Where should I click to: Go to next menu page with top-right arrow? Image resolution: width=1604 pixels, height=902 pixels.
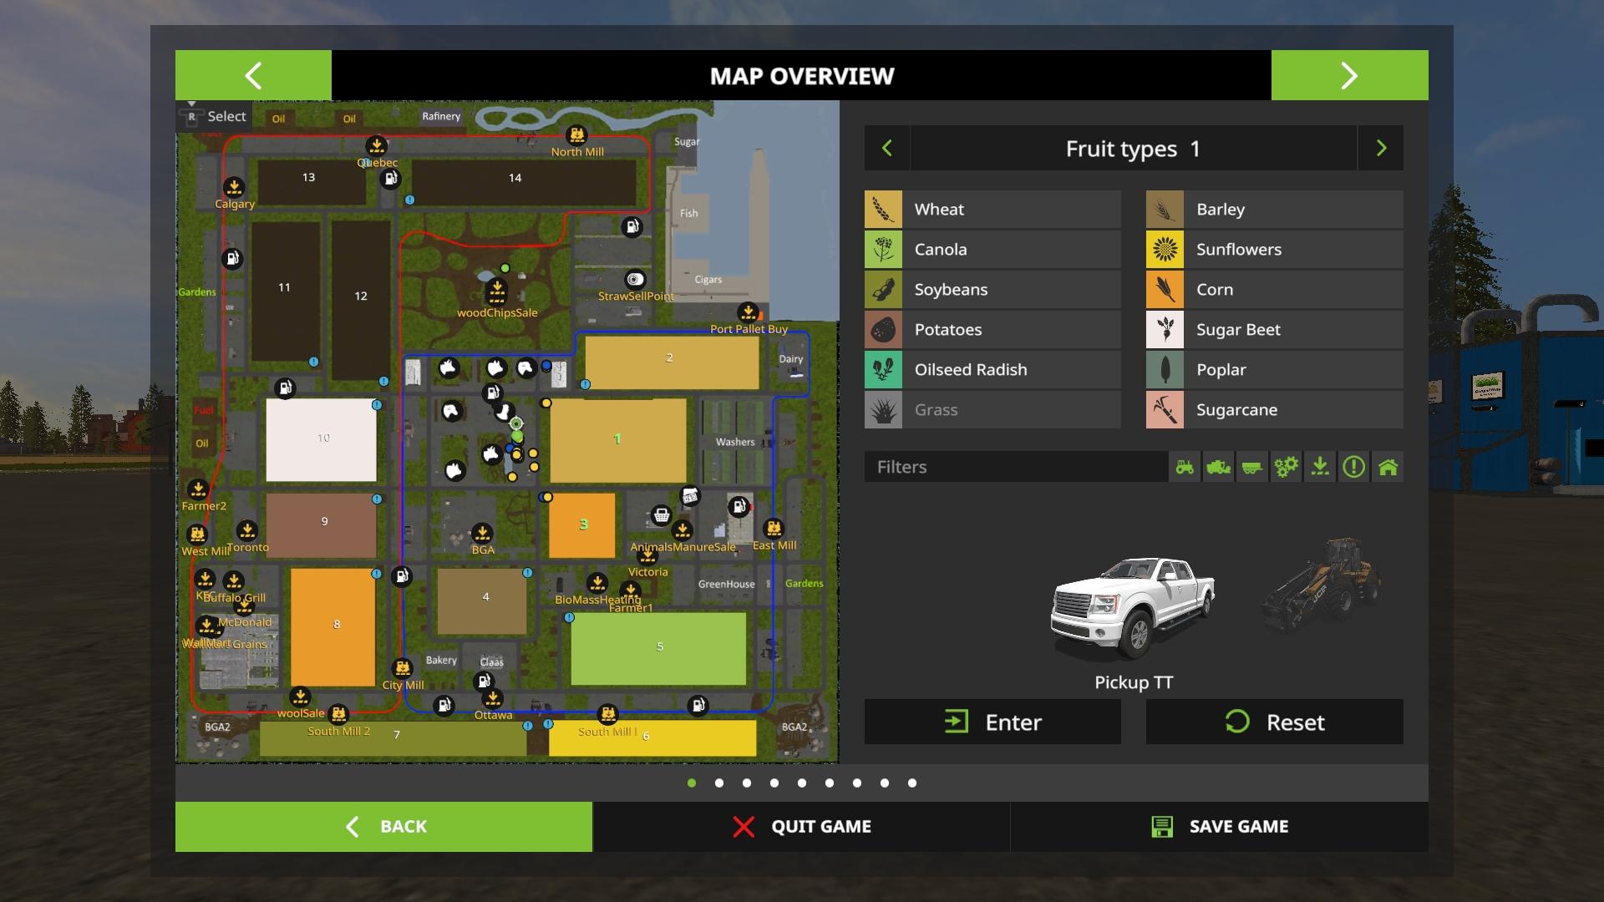click(1349, 76)
